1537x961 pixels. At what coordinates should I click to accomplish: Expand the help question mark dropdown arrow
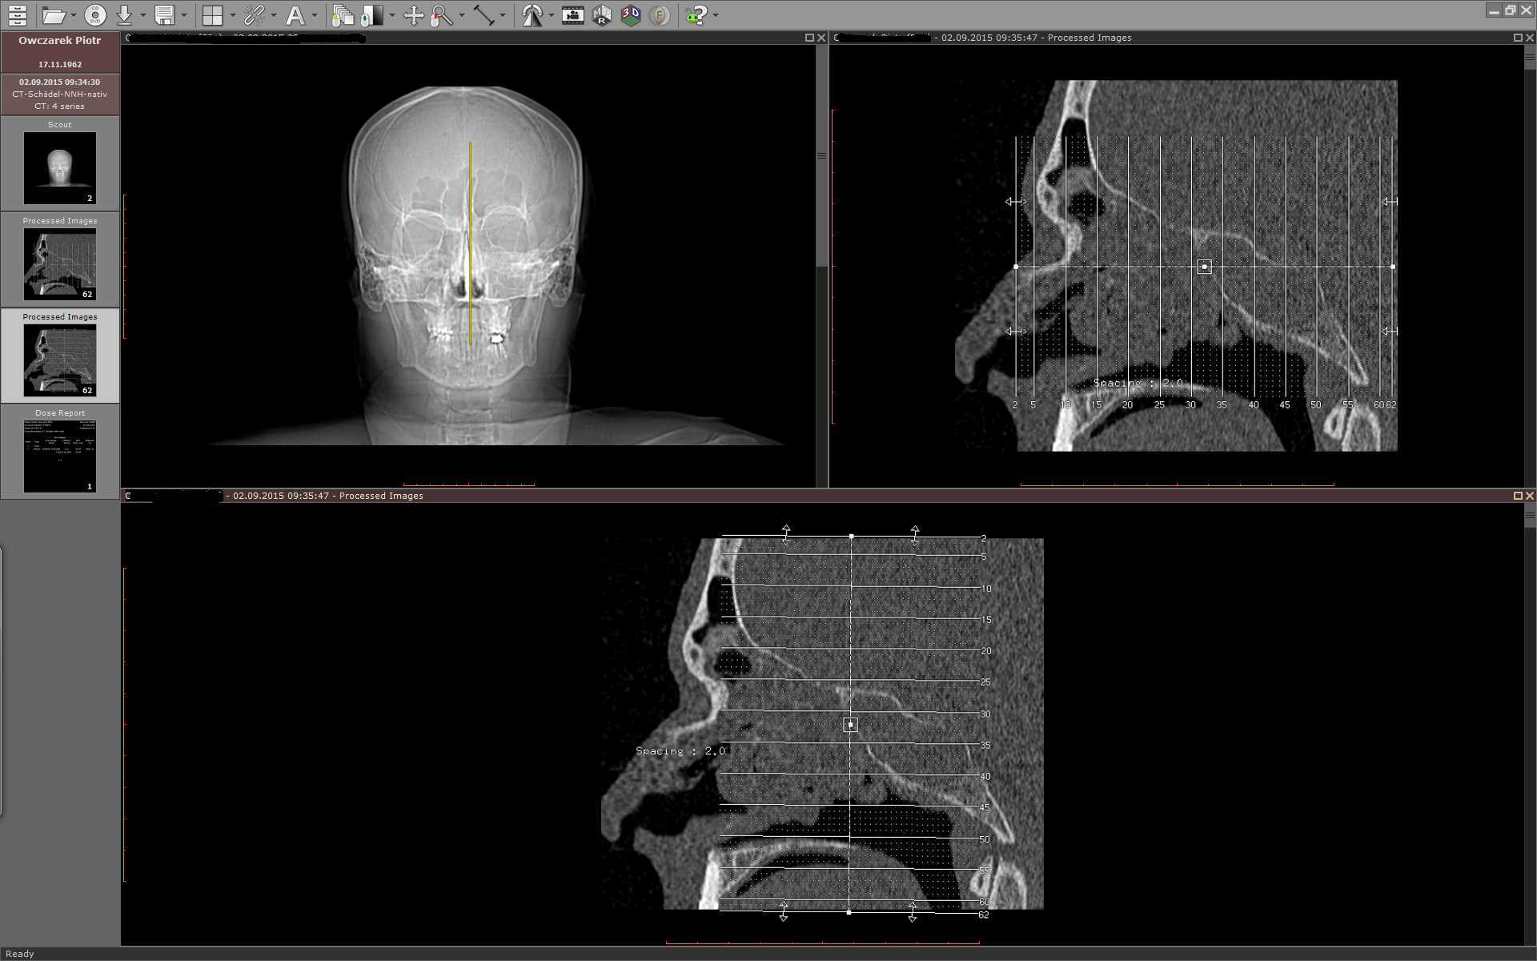pos(716,15)
